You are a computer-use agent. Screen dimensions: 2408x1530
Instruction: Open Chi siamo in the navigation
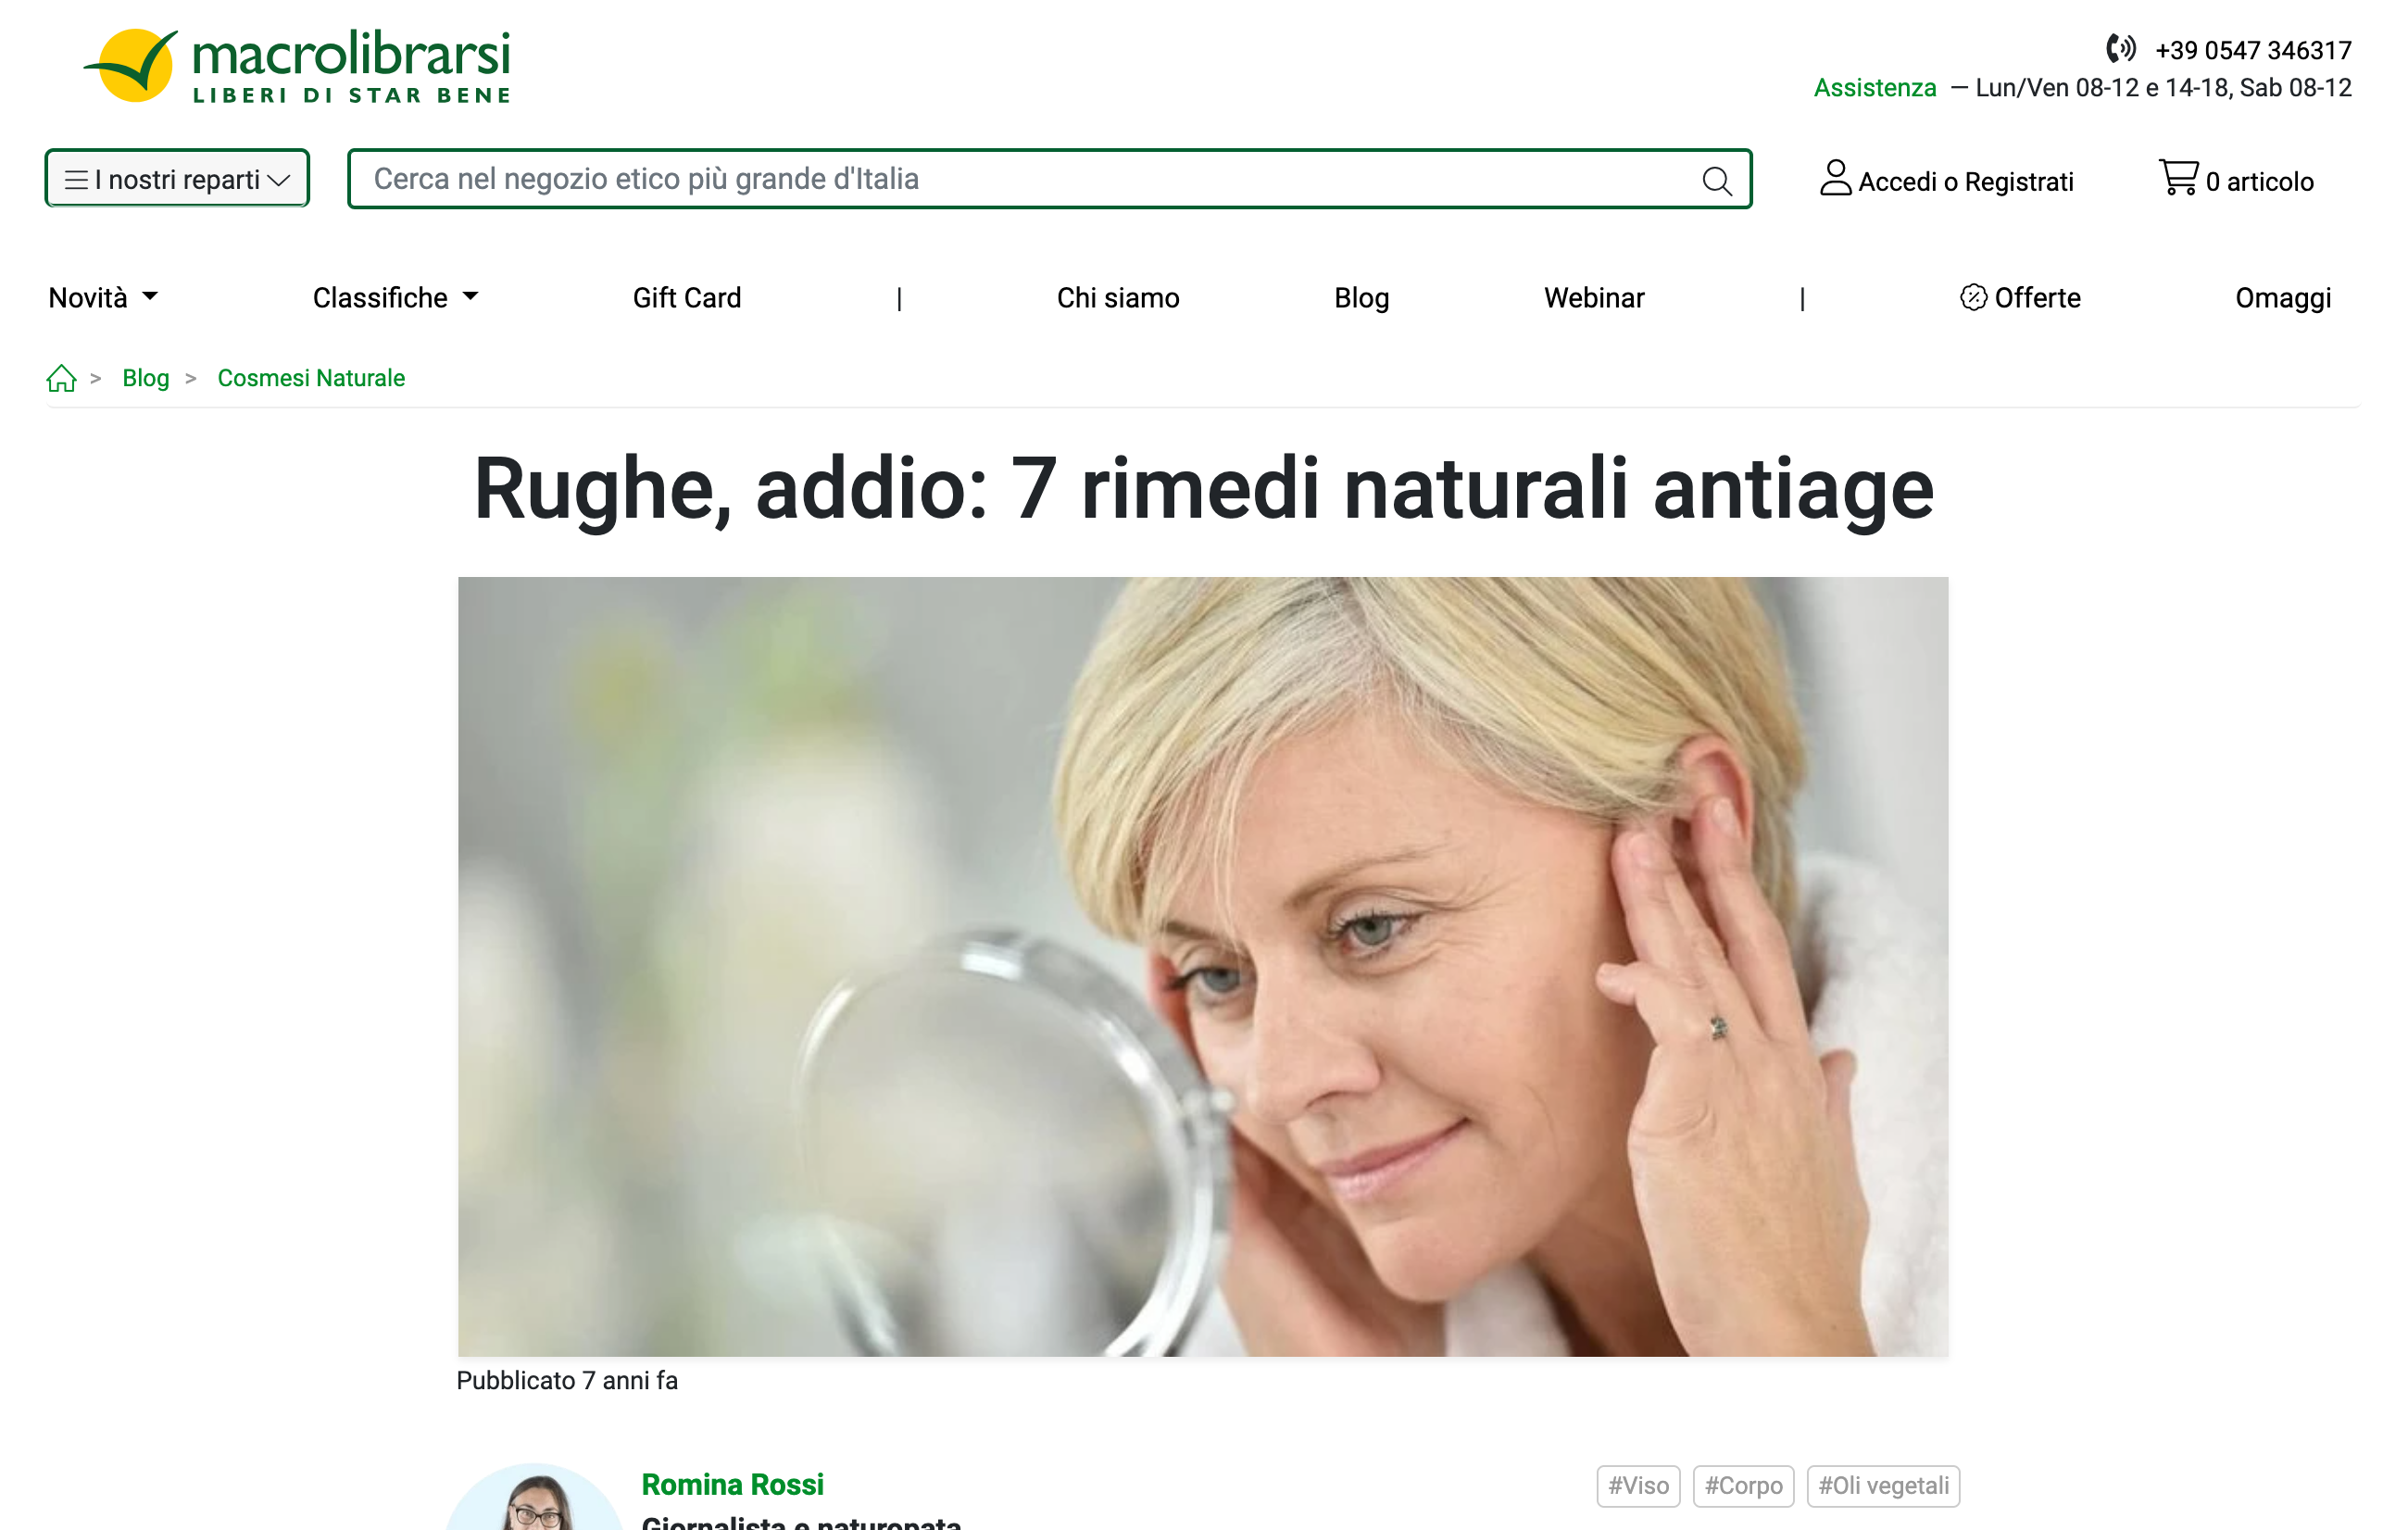1118,297
